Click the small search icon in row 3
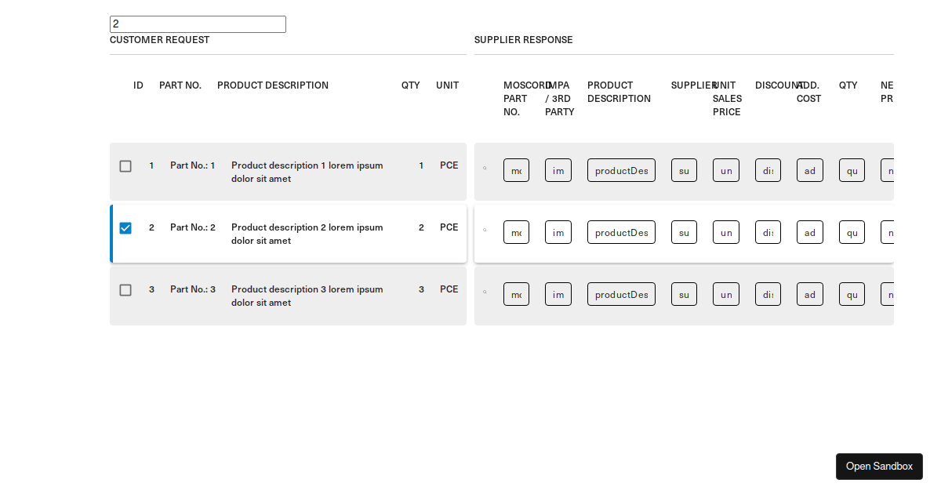The image size is (941, 494). tap(485, 292)
